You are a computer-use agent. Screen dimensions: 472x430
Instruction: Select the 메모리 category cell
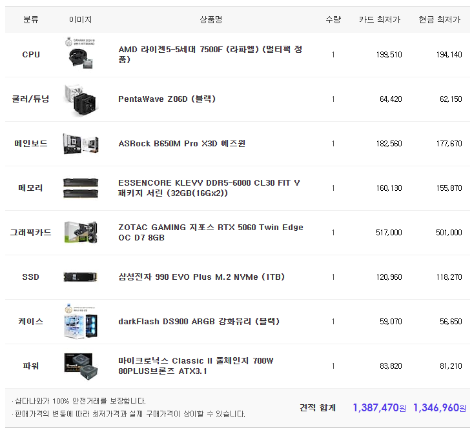[x=31, y=188]
